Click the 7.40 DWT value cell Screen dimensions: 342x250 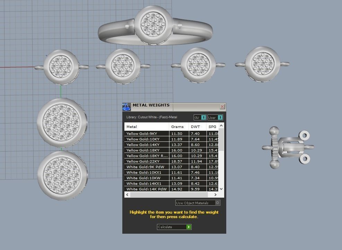click(x=198, y=133)
